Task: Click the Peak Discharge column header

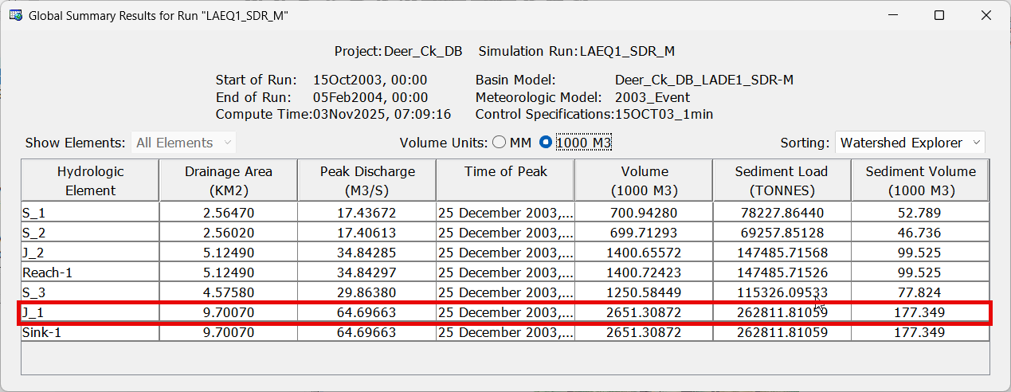Action: tap(366, 181)
